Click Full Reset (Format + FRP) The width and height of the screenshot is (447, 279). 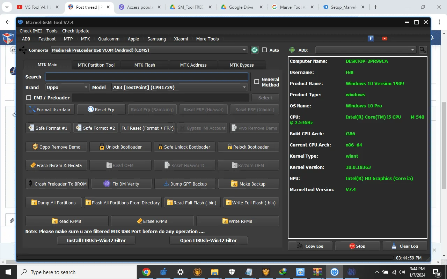pos(147,128)
